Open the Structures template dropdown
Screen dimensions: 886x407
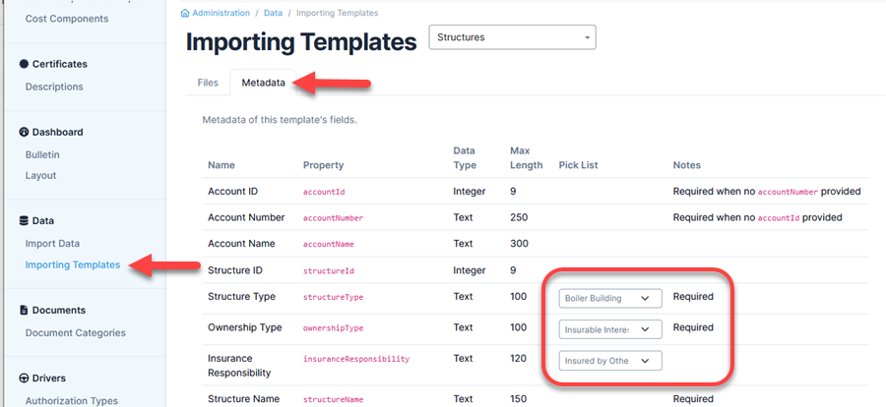click(512, 37)
